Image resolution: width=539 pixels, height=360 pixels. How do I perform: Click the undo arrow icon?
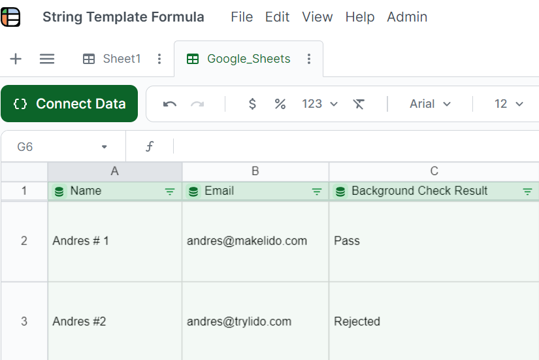tap(170, 104)
